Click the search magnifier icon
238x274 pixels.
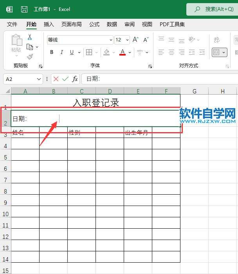click(197, 9)
